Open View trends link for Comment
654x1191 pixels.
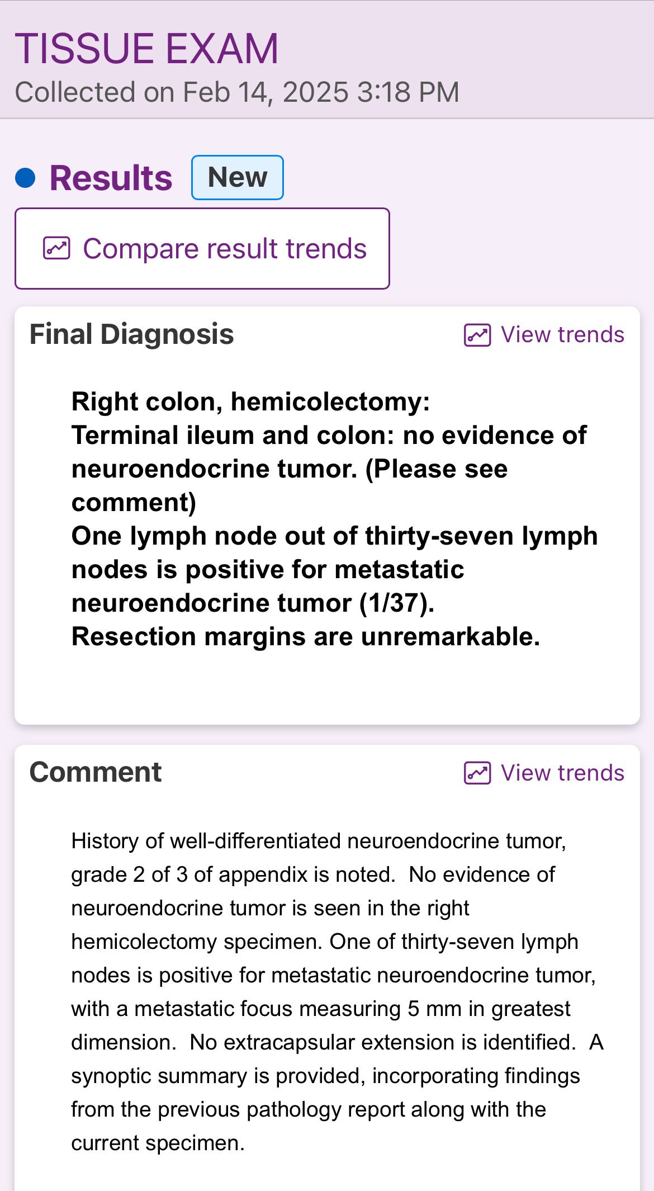coord(562,773)
